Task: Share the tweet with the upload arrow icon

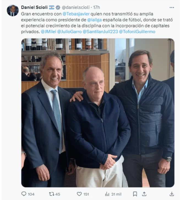Action: [144, 194]
